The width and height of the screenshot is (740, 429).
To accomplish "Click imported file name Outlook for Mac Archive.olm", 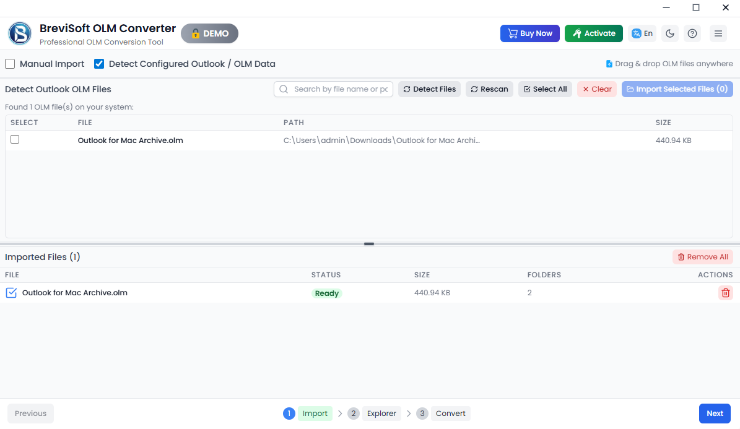I will pyautogui.click(x=74, y=293).
